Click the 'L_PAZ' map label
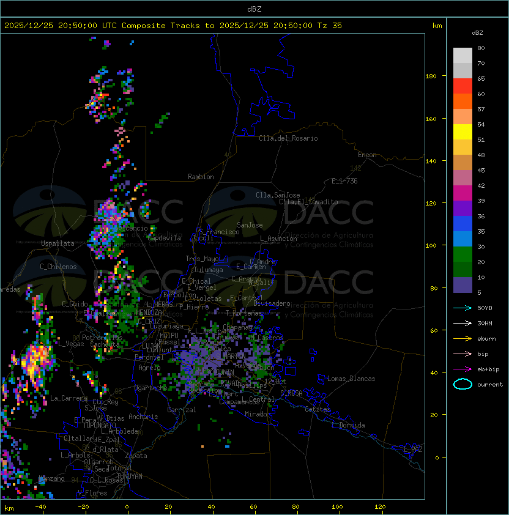This screenshot has width=509, height=515. point(413,450)
